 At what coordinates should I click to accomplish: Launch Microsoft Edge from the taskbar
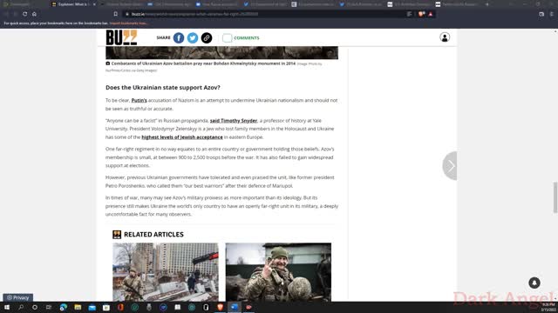click(64, 307)
